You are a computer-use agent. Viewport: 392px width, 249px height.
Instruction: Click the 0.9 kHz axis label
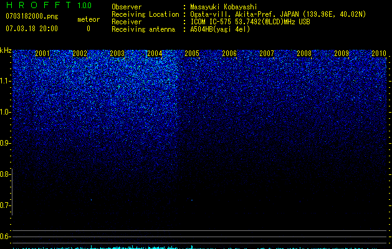point(6,143)
